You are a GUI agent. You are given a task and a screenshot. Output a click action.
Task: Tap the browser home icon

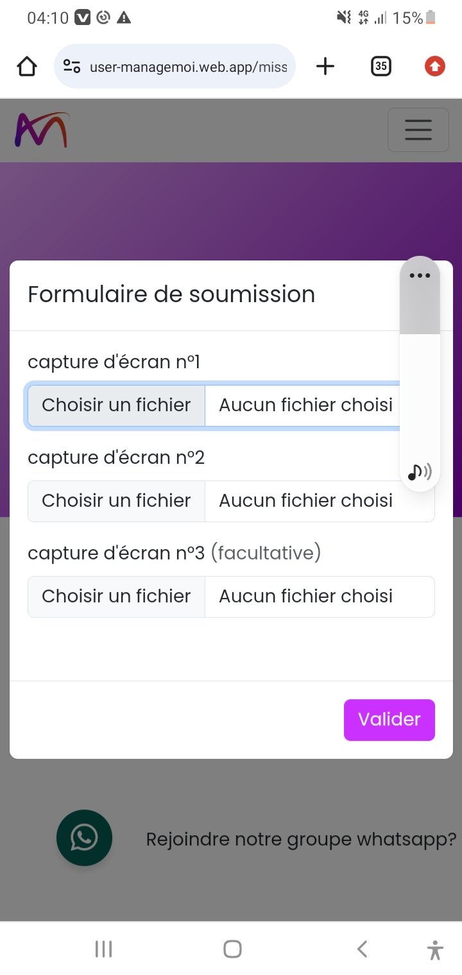(27, 66)
